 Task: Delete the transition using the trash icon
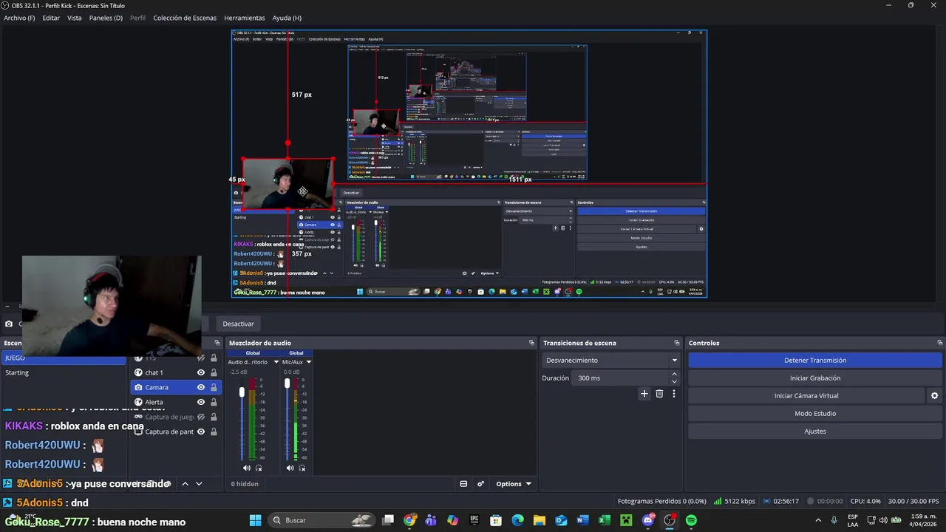(659, 394)
